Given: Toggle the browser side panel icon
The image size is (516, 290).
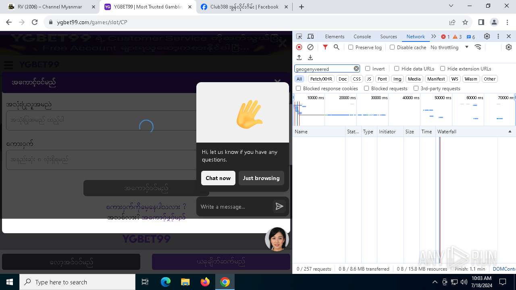Looking at the screenshot, I should 481,22.
